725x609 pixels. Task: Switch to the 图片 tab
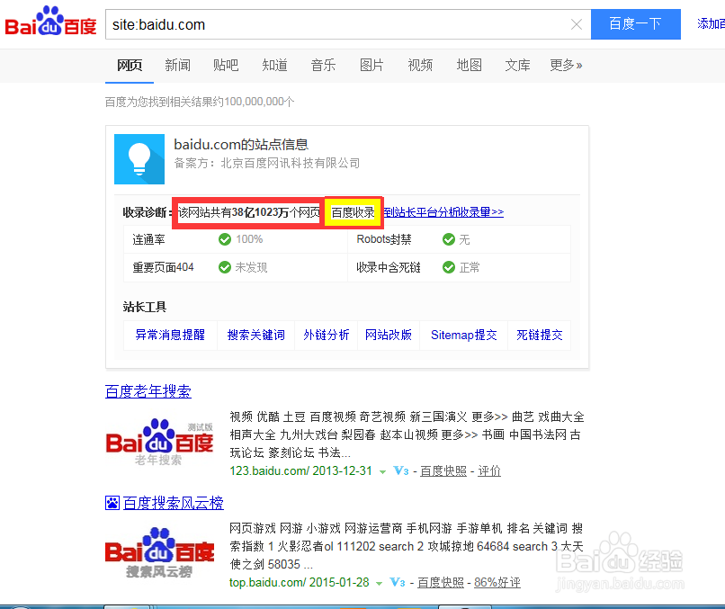pos(371,65)
